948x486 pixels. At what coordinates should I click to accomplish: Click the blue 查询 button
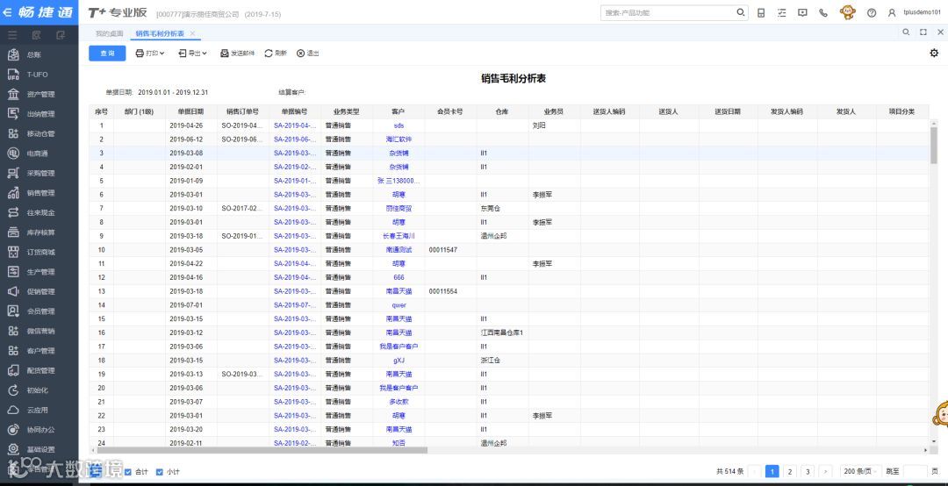tap(107, 54)
